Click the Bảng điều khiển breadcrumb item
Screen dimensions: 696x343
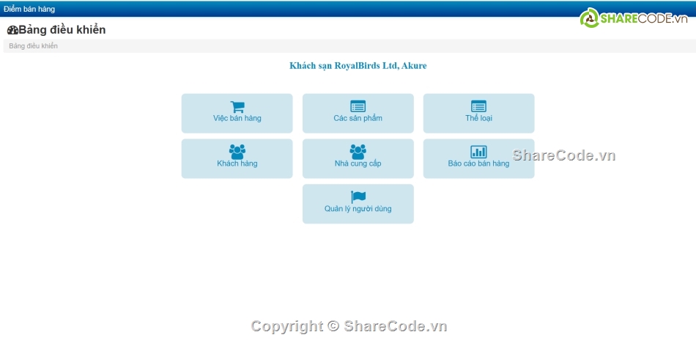coord(34,46)
